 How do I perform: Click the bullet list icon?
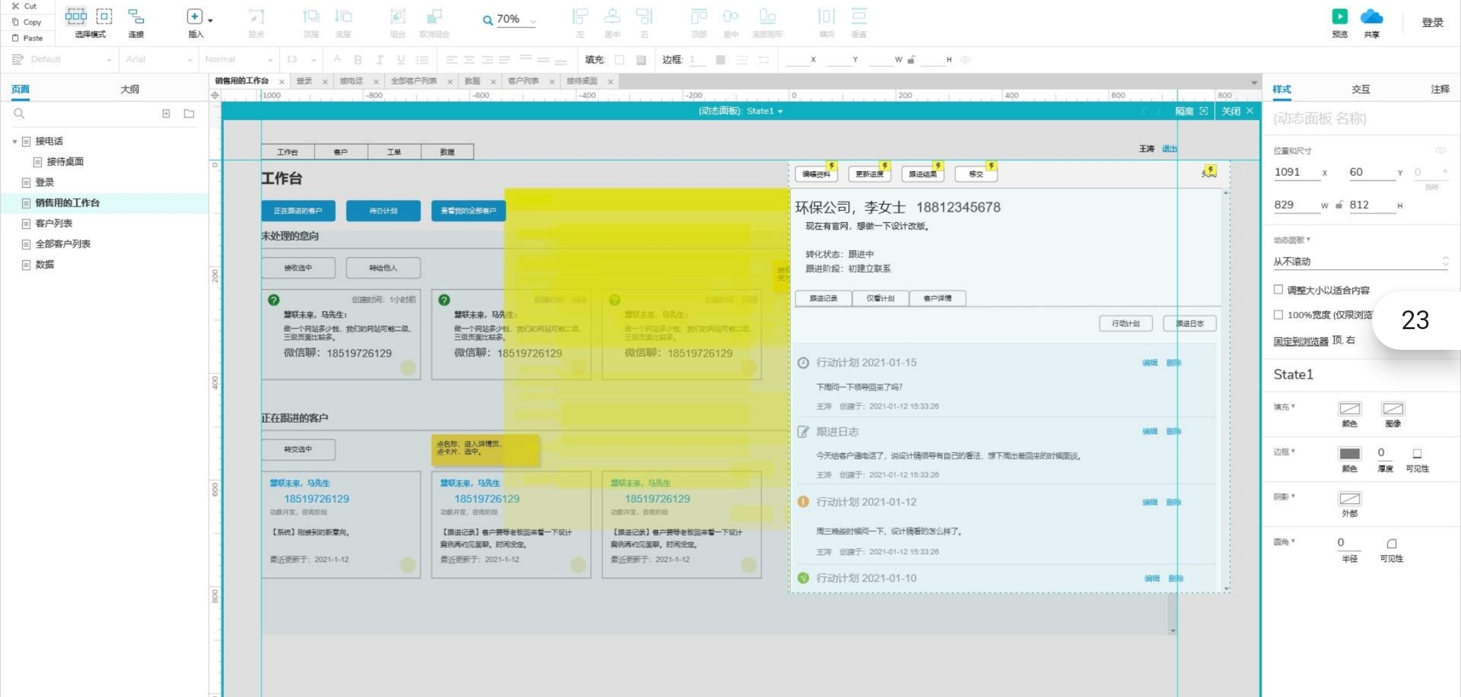pos(422,60)
